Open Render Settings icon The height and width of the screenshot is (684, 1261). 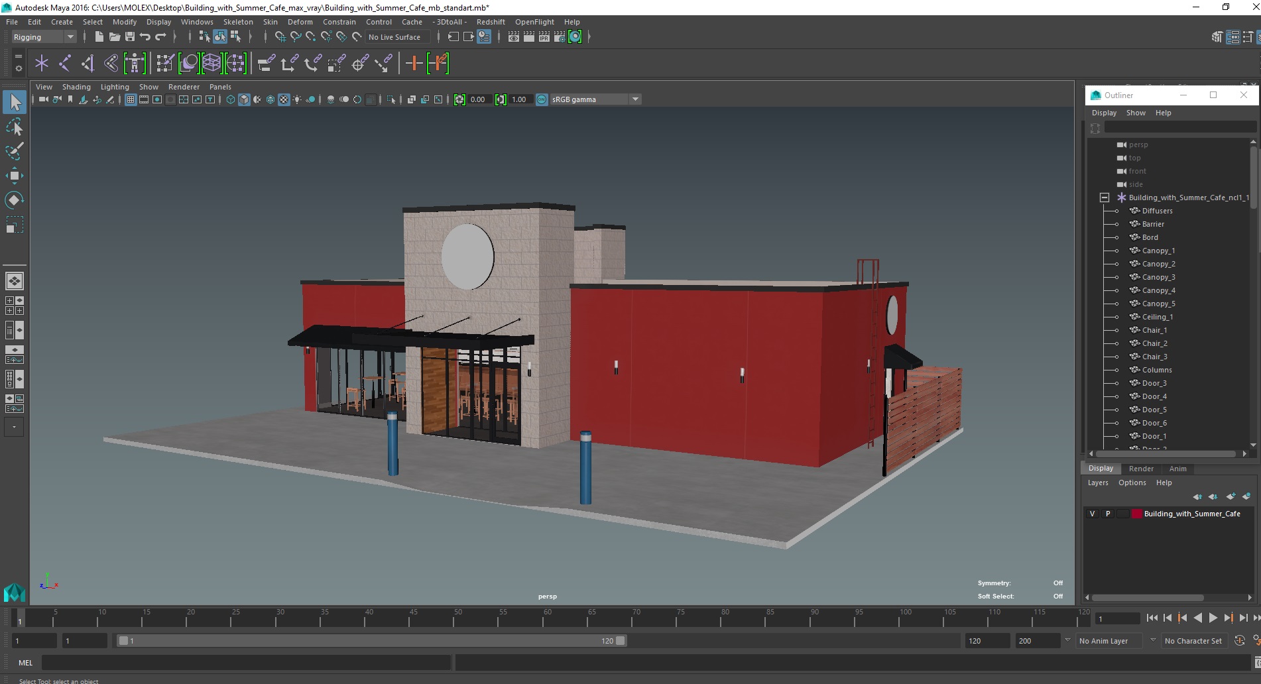[560, 36]
